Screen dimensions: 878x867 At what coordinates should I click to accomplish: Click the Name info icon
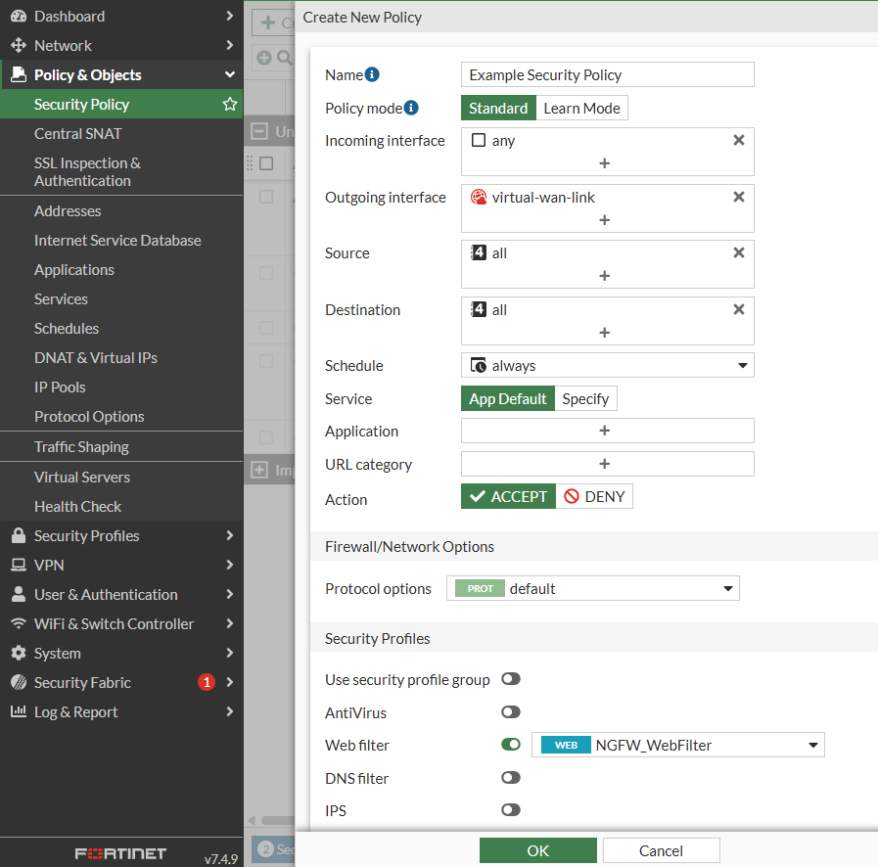pyautogui.click(x=372, y=74)
